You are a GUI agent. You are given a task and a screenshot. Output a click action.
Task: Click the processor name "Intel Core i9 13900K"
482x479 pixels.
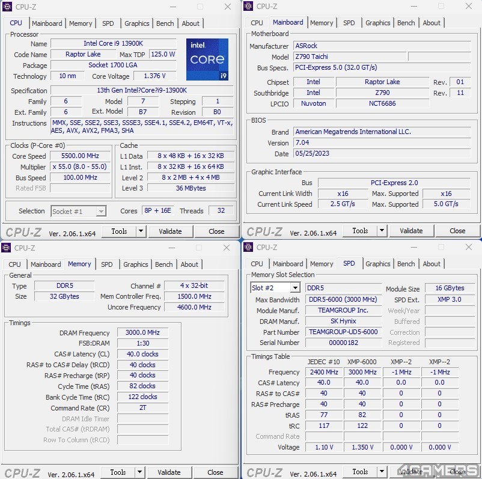point(113,43)
